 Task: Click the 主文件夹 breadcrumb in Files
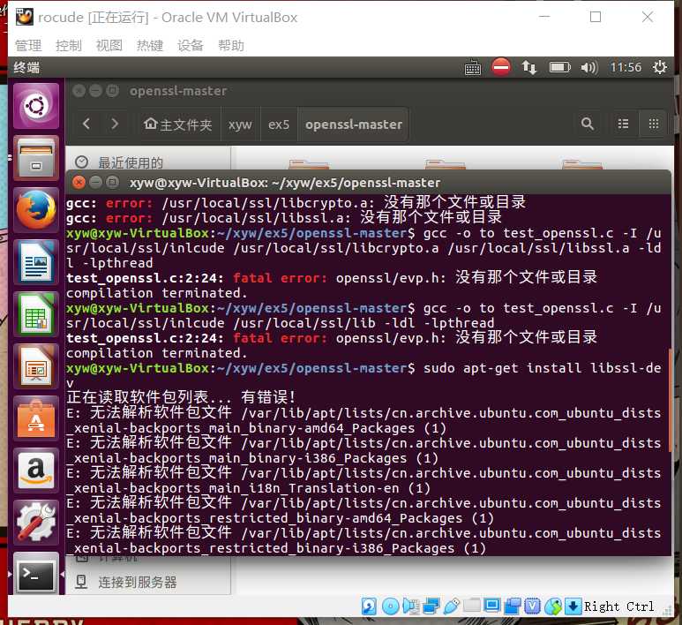(x=178, y=124)
